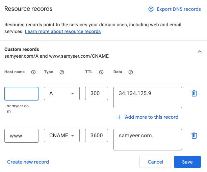This screenshot has width=207, height=172.
Task: Click the help icon beside TTL
Action: click(100, 72)
